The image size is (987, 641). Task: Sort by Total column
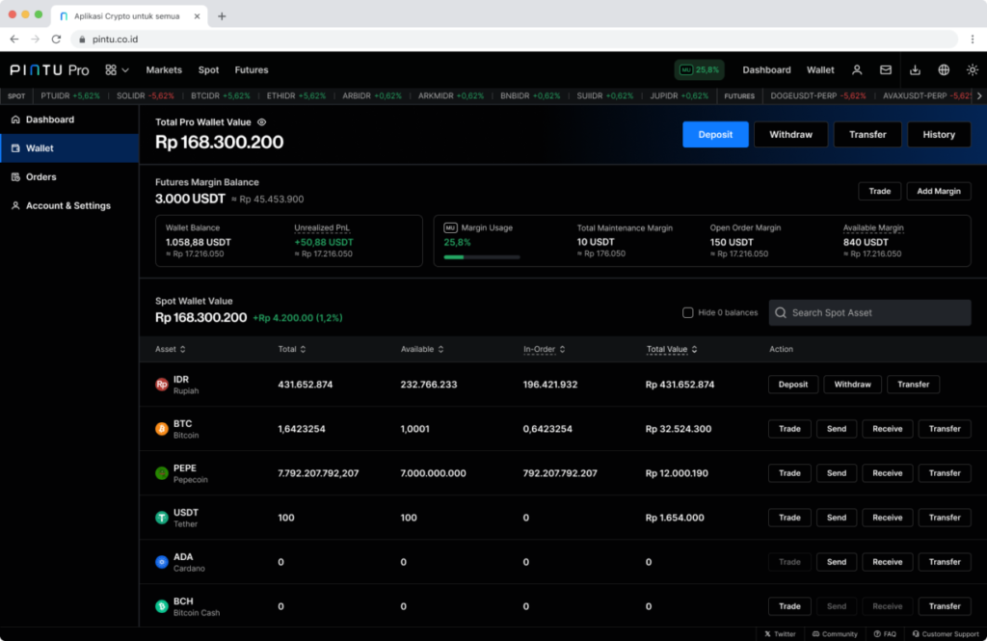[x=291, y=349]
